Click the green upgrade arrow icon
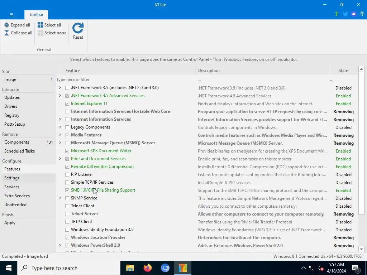This screenshot has height=275, width=367. point(337,14)
